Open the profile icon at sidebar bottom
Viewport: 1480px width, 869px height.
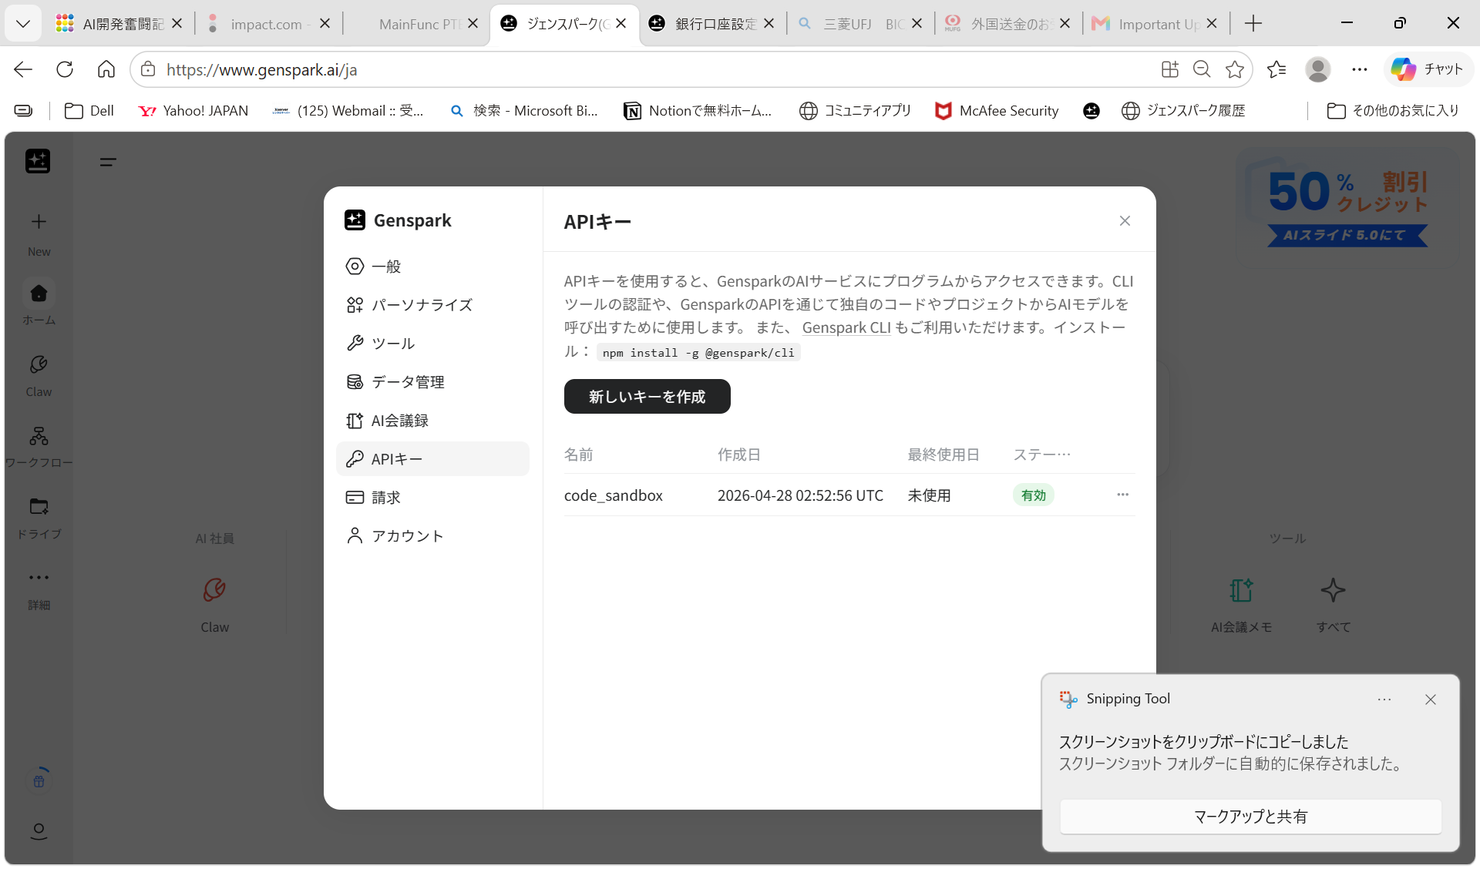point(39,830)
